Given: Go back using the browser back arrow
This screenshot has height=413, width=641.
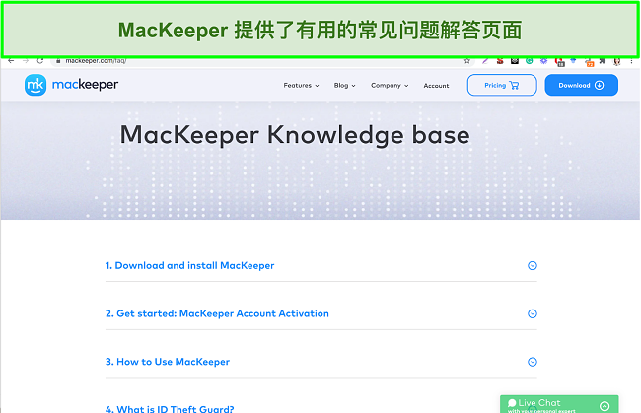Looking at the screenshot, I should pyautogui.click(x=11, y=61).
